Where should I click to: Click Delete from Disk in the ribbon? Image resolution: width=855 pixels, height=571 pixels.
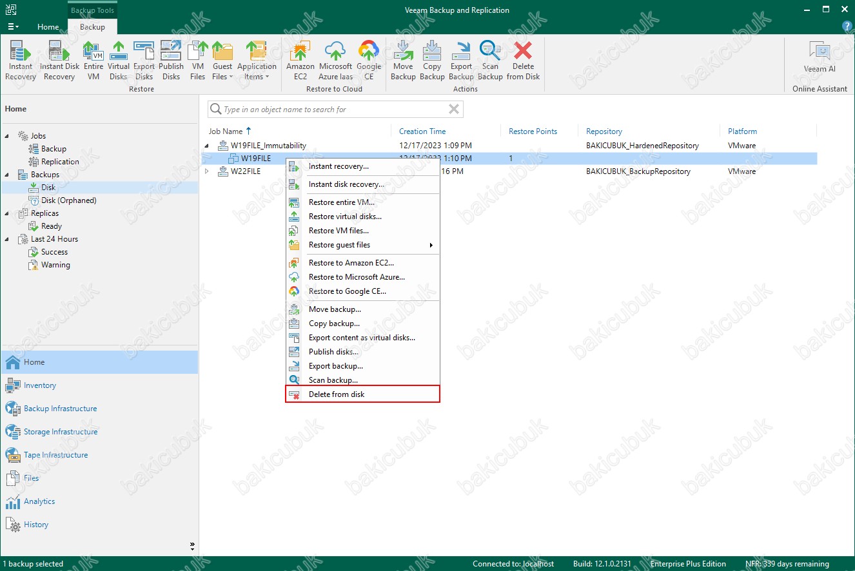point(524,61)
